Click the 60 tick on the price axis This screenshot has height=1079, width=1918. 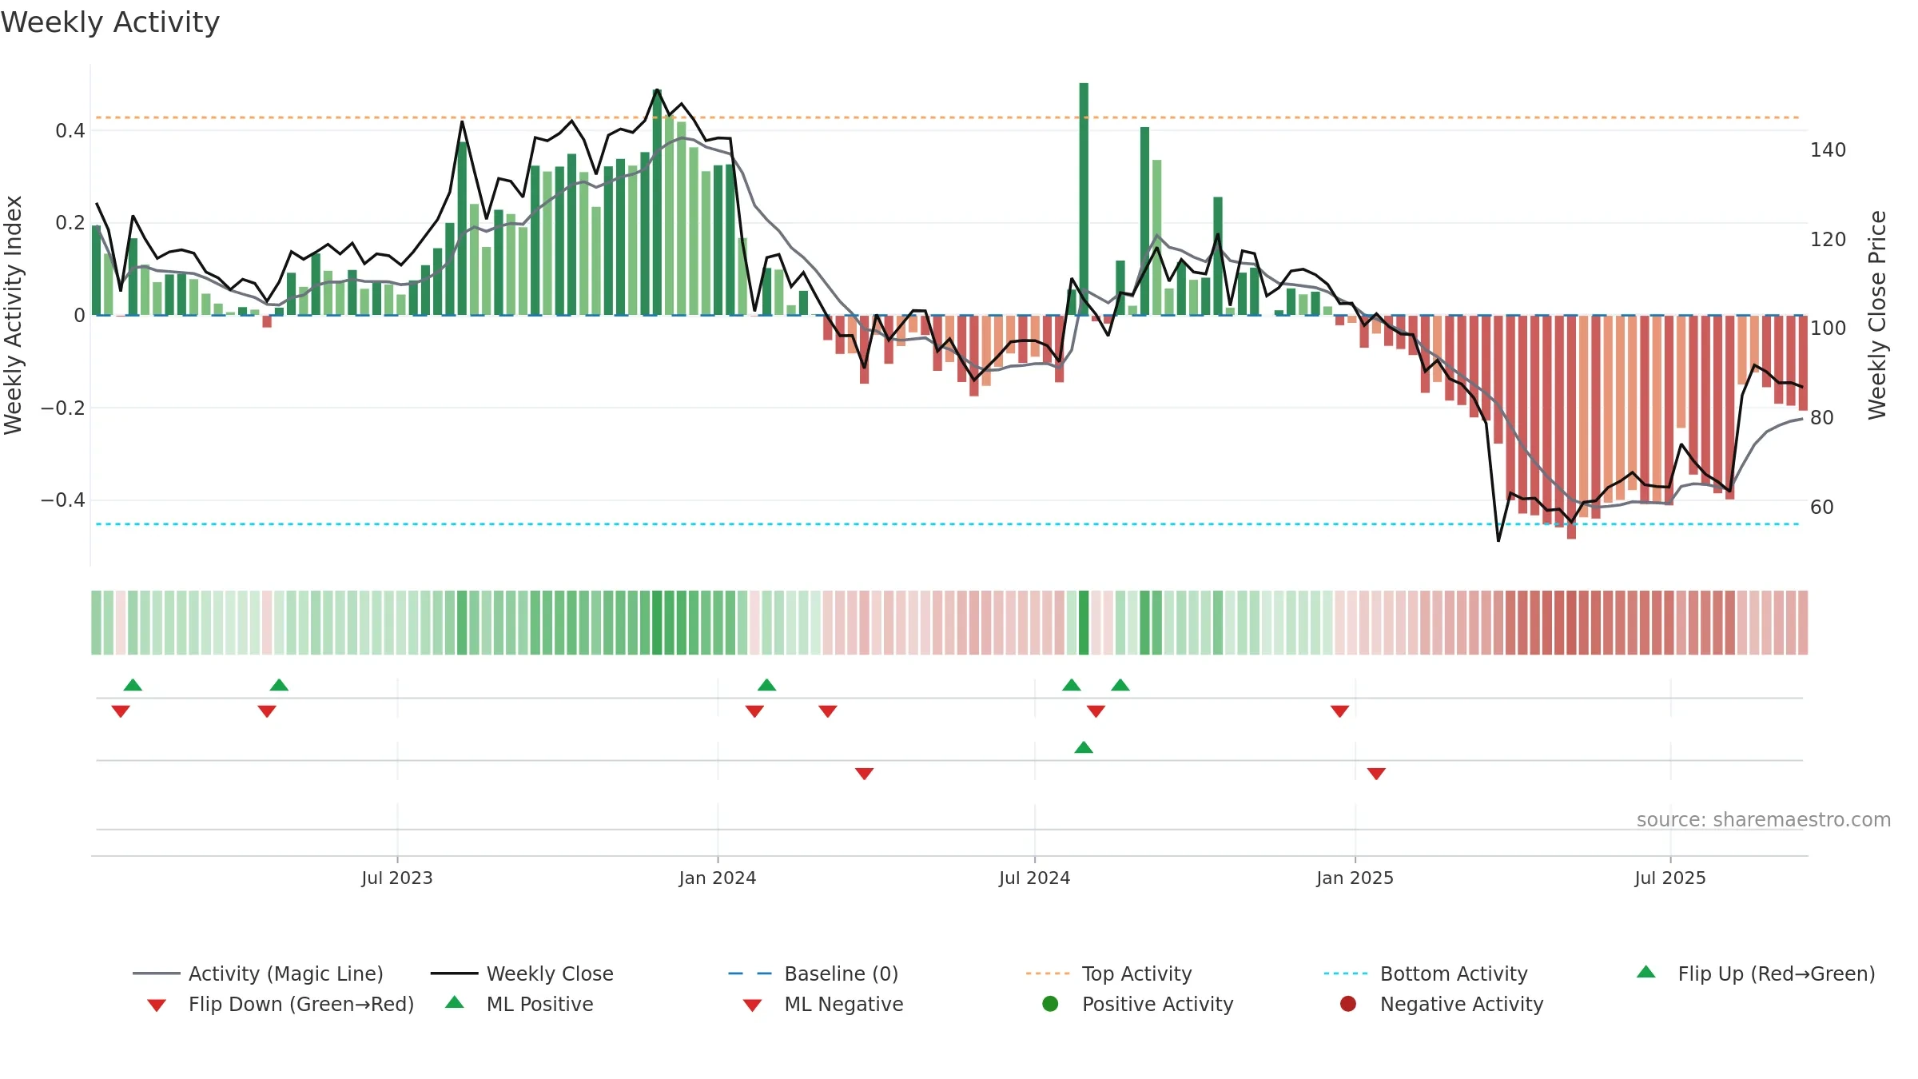(1822, 507)
